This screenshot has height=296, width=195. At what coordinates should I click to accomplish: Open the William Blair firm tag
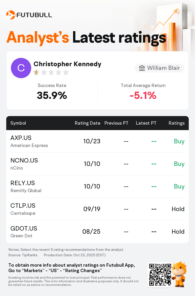pos(159,68)
